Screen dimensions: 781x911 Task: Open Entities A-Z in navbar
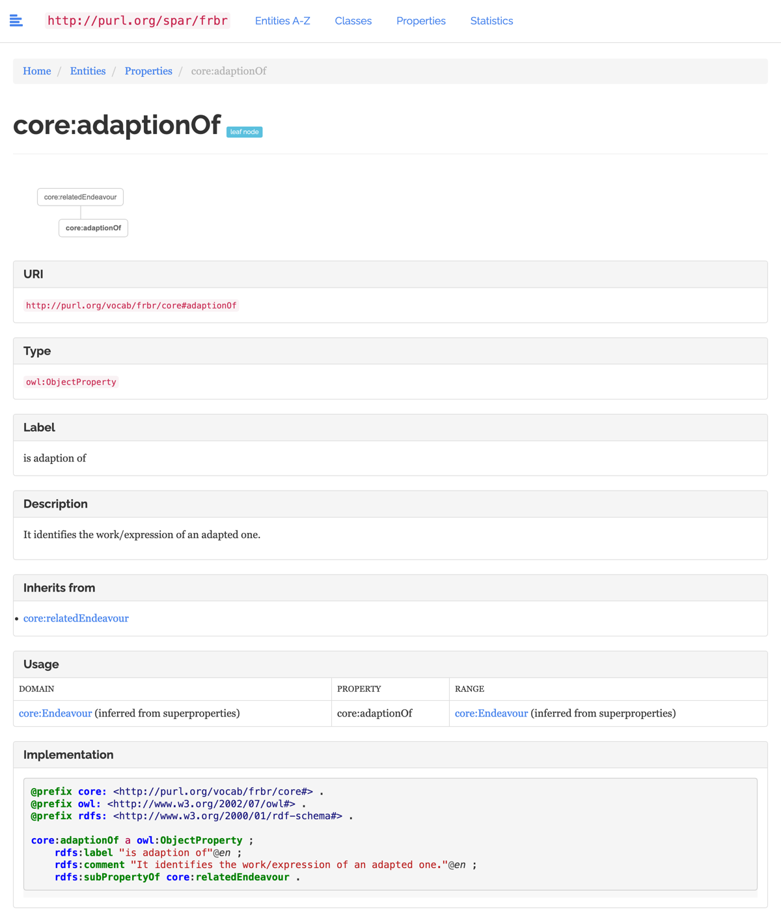[x=282, y=21]
